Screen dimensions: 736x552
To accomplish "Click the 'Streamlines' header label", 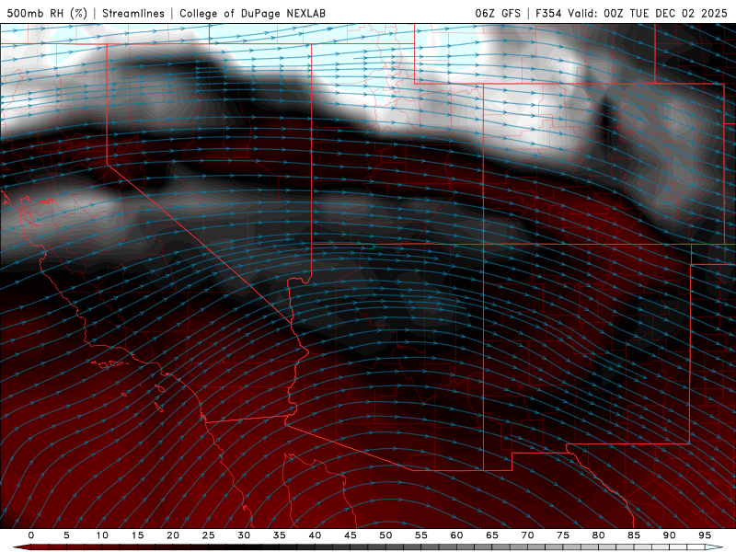I will click(x=133, y=13).
